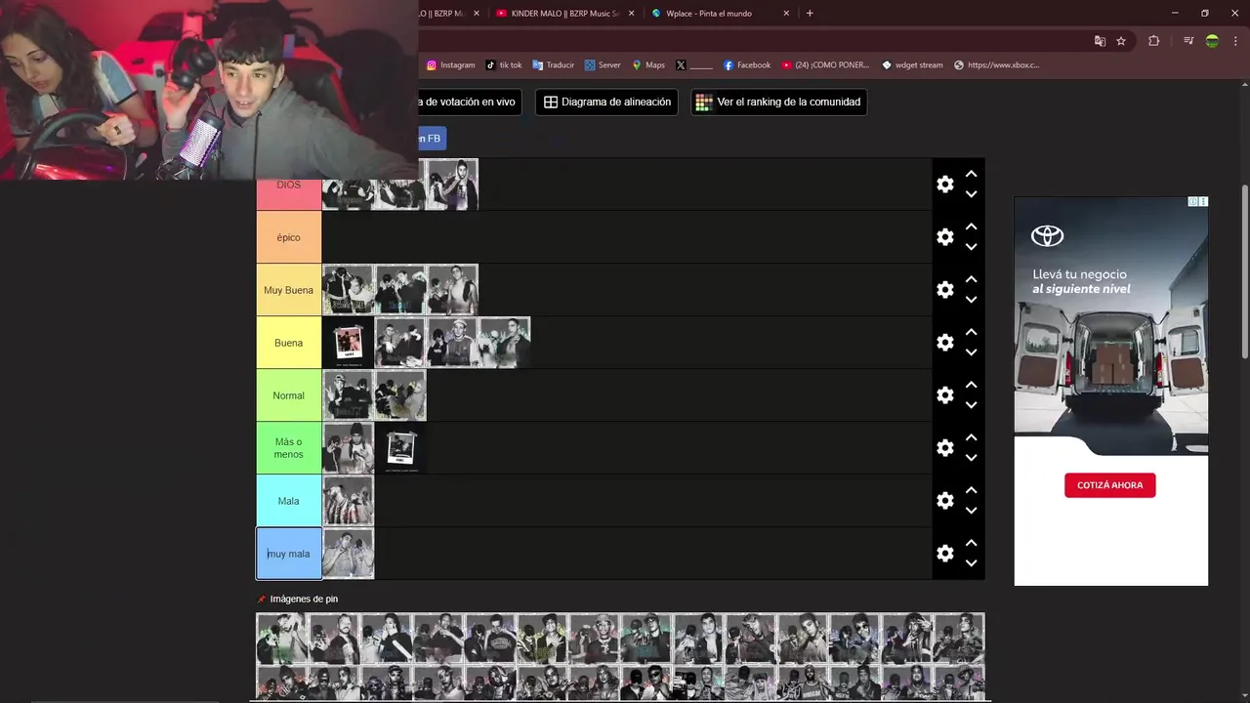Select the Más o menos tier label

tap(288, 448)
